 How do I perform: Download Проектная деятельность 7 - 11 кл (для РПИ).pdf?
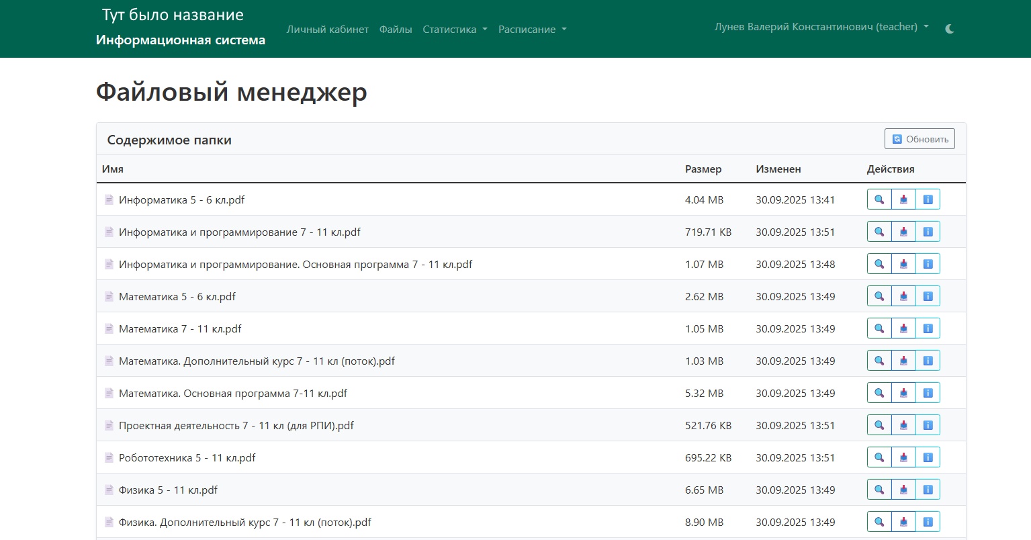tap(903, 424)
